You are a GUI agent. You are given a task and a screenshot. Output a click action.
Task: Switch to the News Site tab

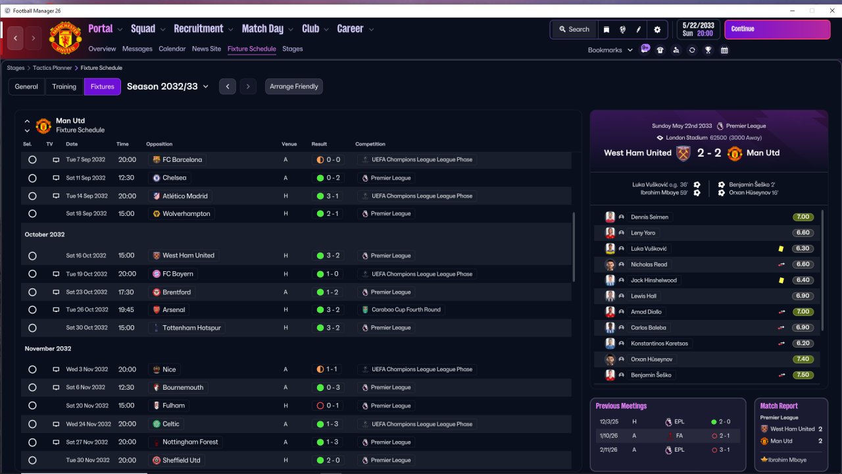pos(207,49)
